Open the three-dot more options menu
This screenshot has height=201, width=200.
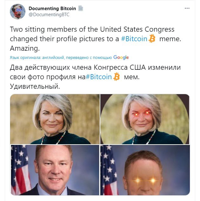pos(187,8)
